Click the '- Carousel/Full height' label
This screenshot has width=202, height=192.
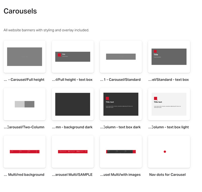pos(24,80)
